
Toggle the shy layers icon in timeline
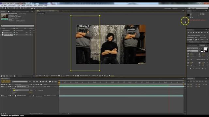pyautogui.click(x=40, y=82)
